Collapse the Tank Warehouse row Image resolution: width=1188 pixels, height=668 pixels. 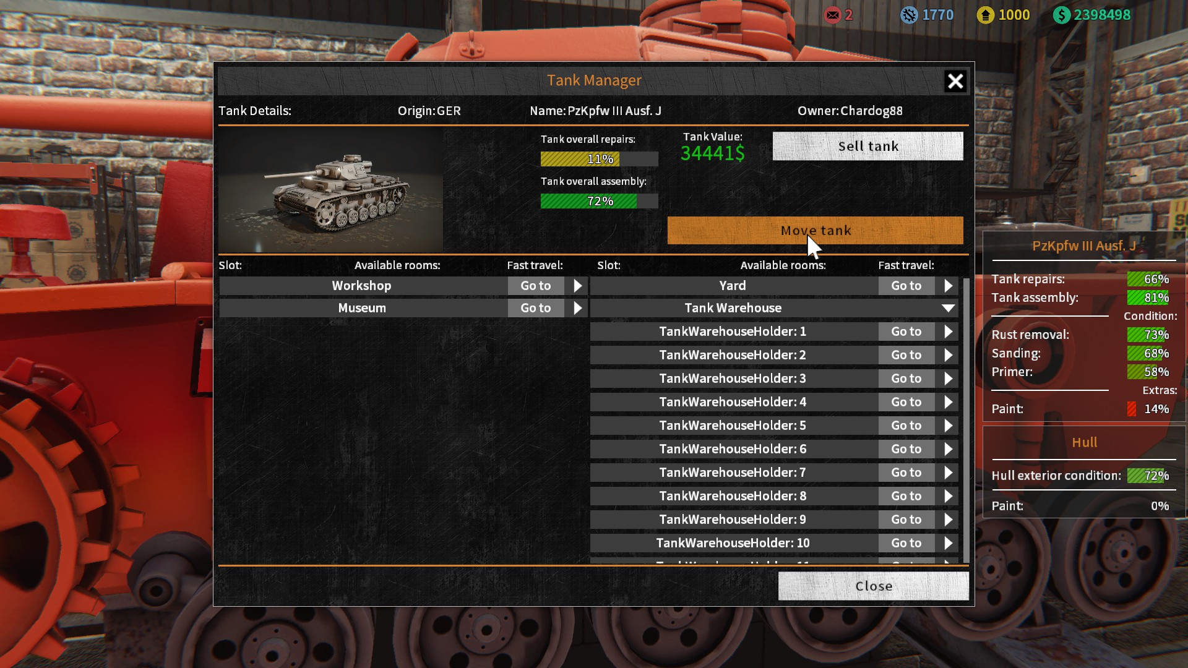(774, 308)
